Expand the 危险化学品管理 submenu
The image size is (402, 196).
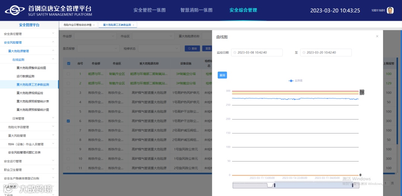[x=29, y=127]
